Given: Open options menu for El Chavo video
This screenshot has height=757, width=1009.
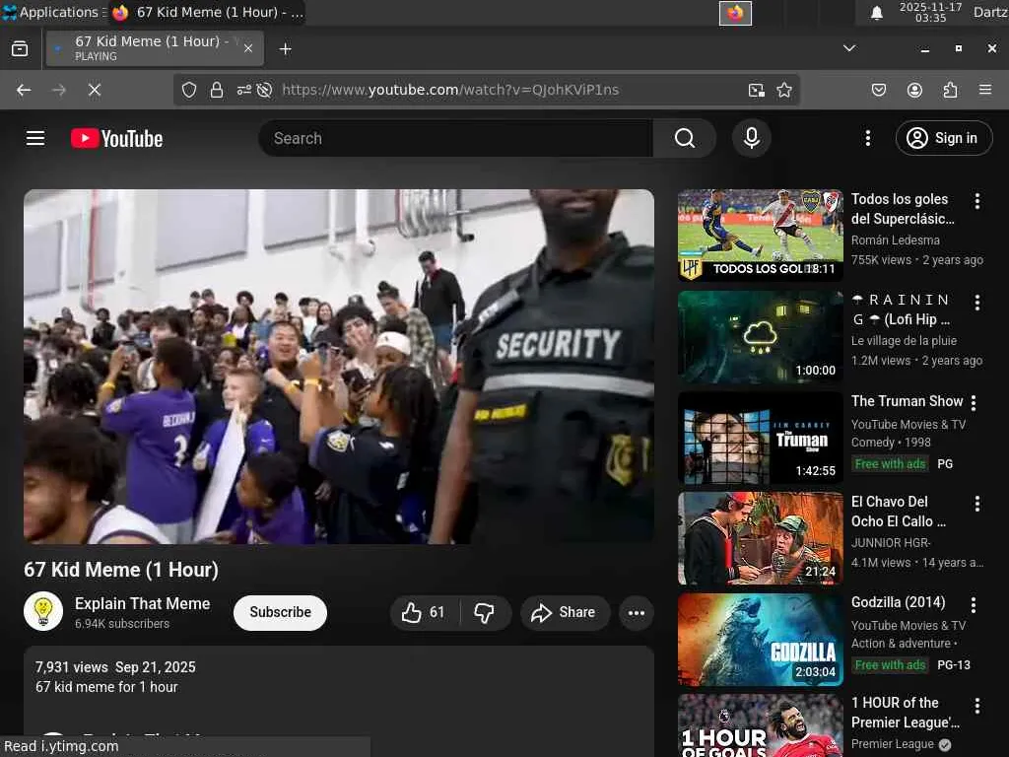Looking at the screenshot, I should tap(976, 504).
